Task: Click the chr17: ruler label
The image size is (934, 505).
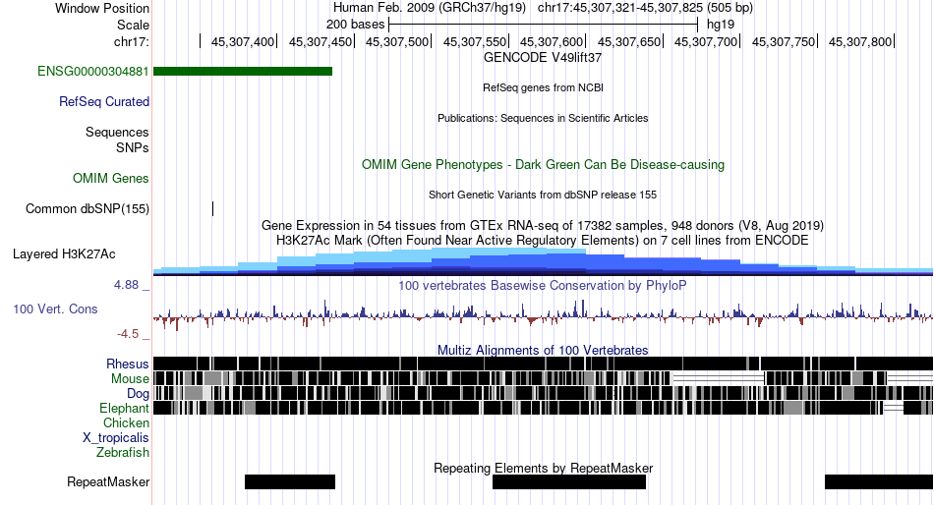Action: (x=132, y=41)
